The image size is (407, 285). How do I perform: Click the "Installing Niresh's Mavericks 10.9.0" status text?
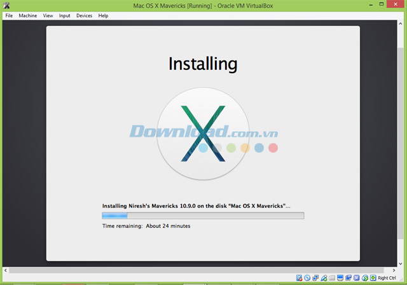[x=197, y=206]
